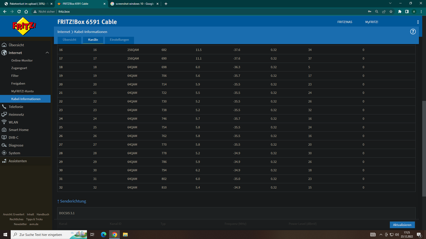The height and width of the screenshot is (239, 426).
Task: Click the Diagnose icon
Action: click(4, 145)
